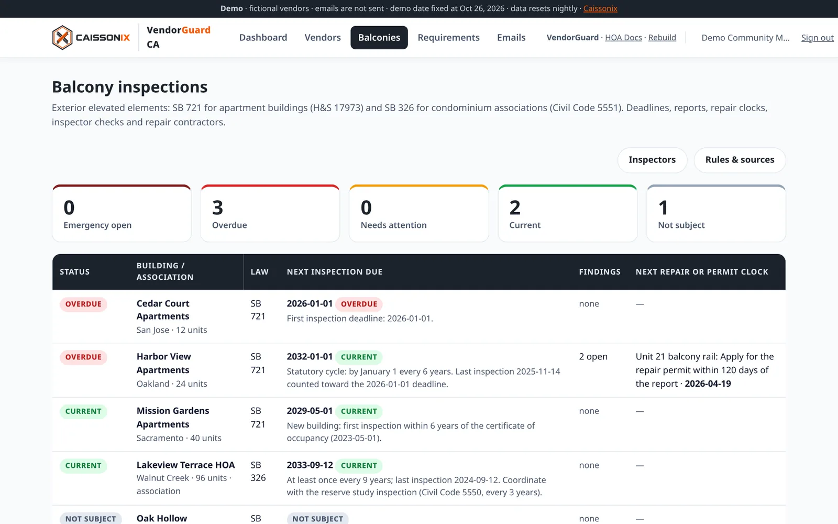Click the VendorGuard CA product title
838x524 pixels.
178,37
